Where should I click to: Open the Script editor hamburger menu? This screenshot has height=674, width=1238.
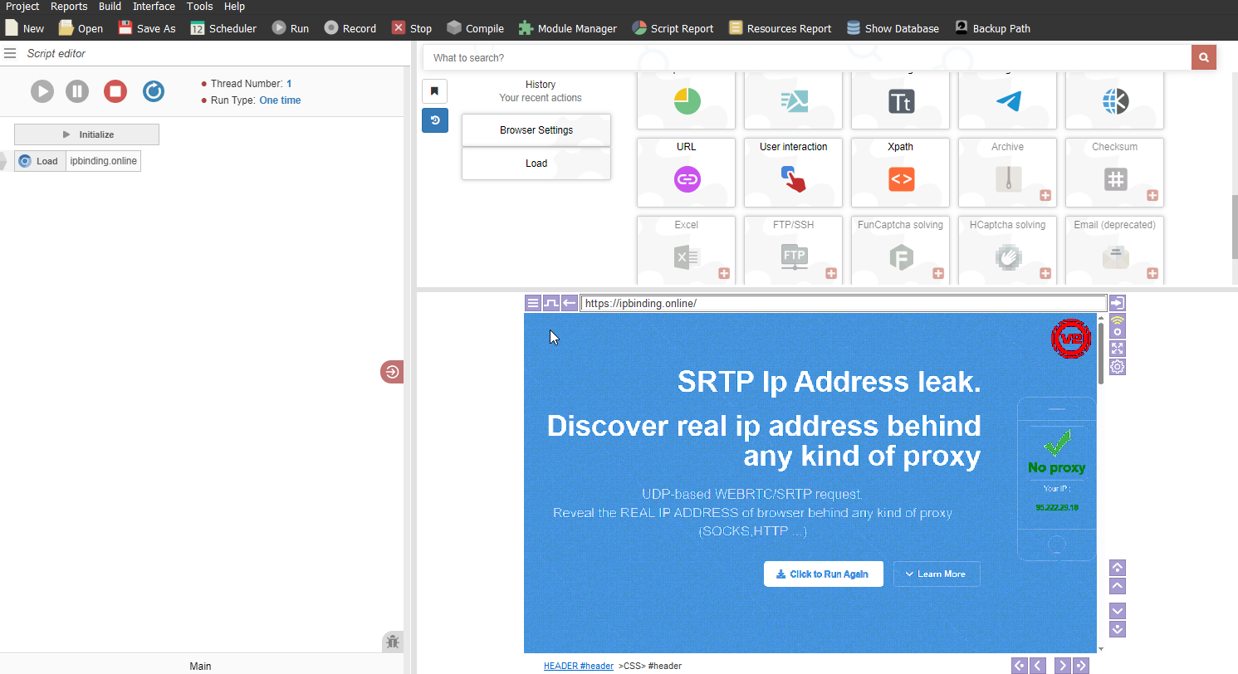(x=10, y=53)
